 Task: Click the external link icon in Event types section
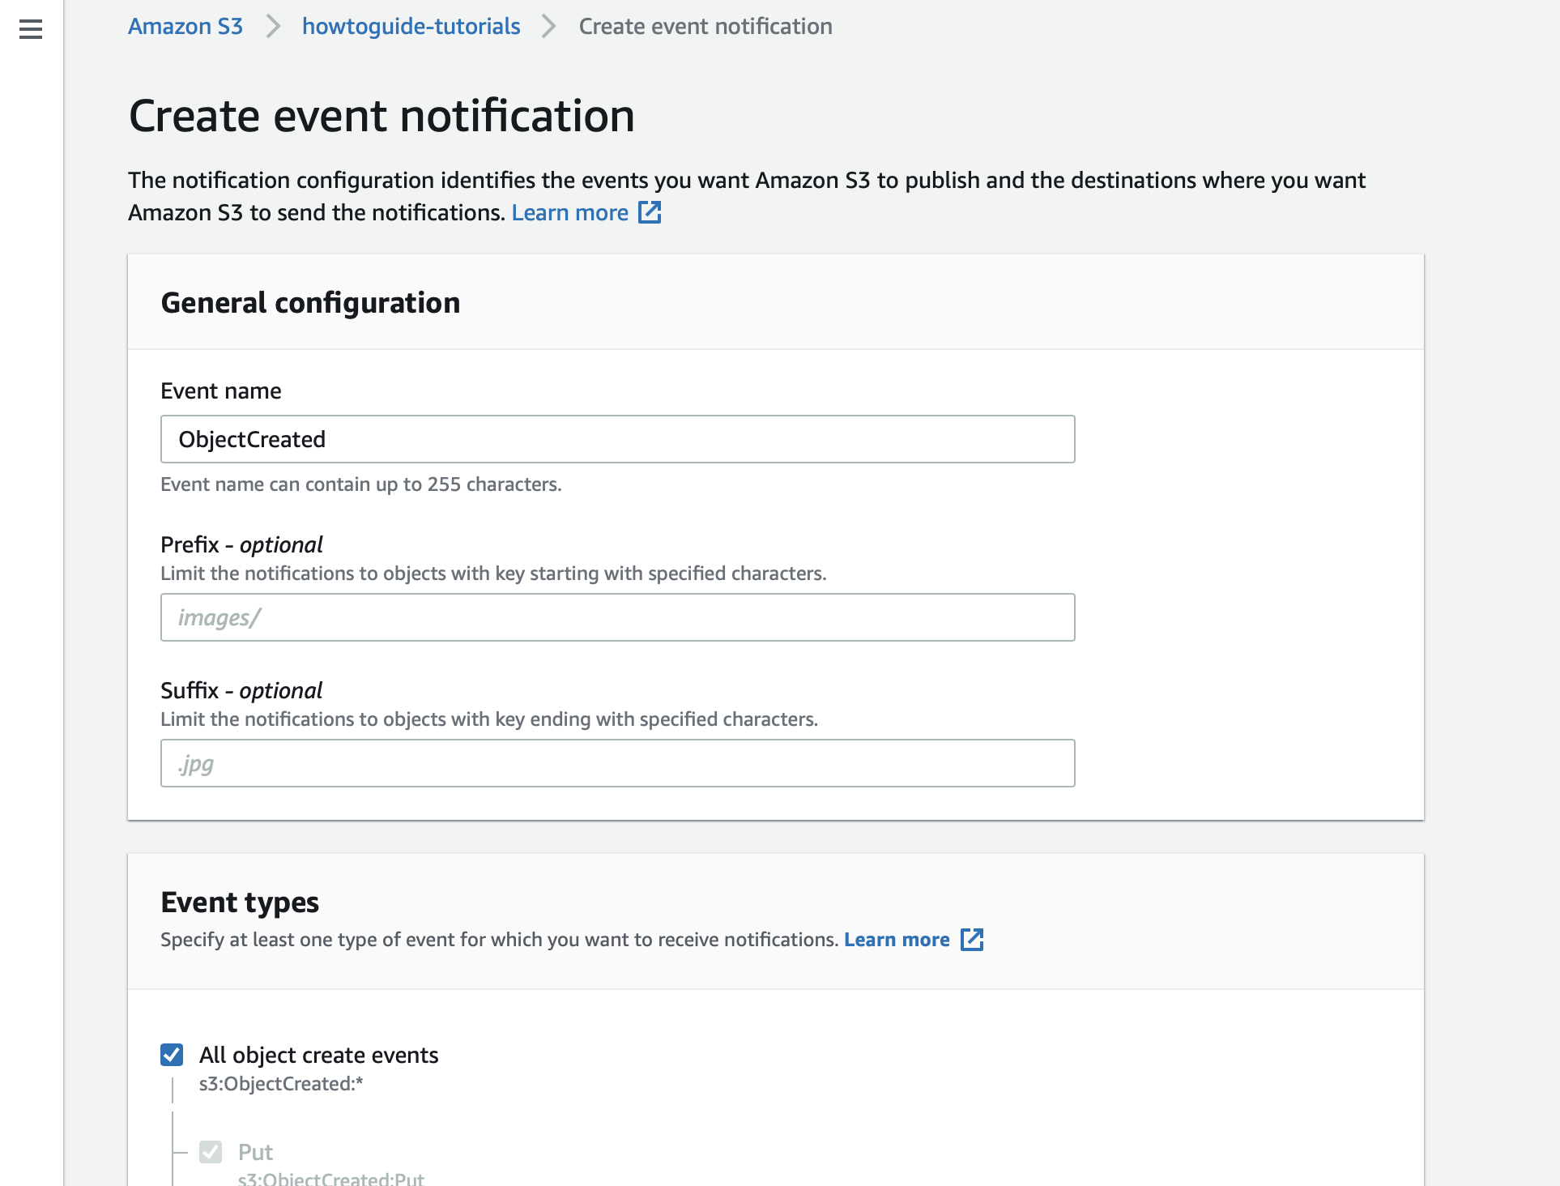972,939
